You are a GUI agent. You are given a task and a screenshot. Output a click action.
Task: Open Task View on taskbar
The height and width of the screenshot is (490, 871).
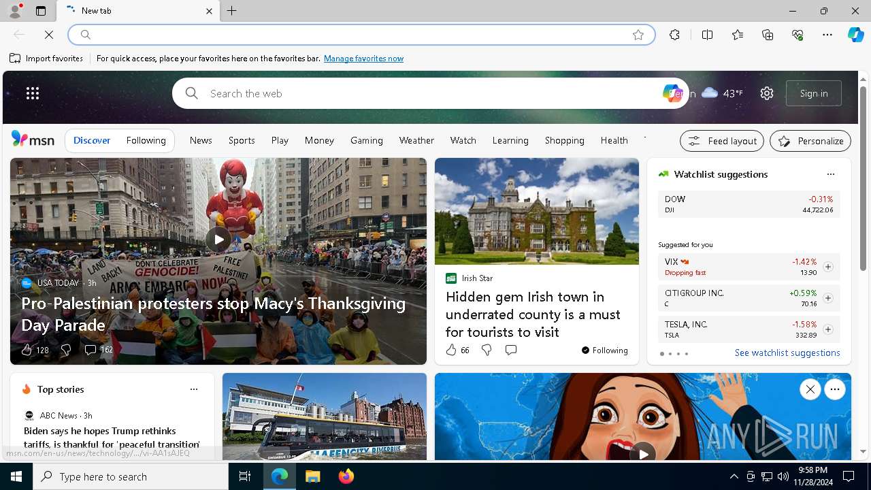245,476
